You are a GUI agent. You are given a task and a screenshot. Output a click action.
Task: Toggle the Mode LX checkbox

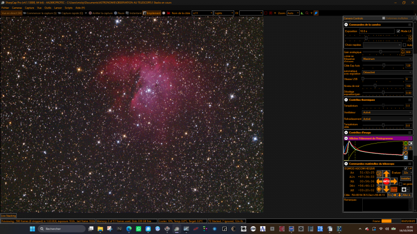pyautogui.click(x=398, y=31)
